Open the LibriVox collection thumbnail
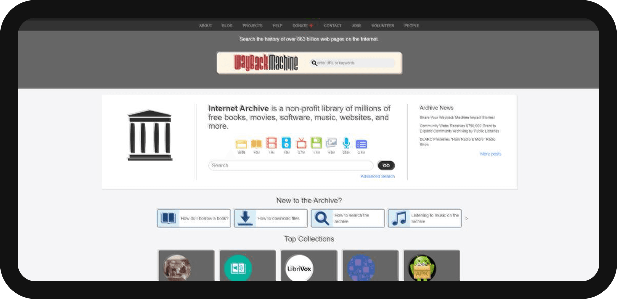Screen dimensions: 617x299 [x=299, y=268]
